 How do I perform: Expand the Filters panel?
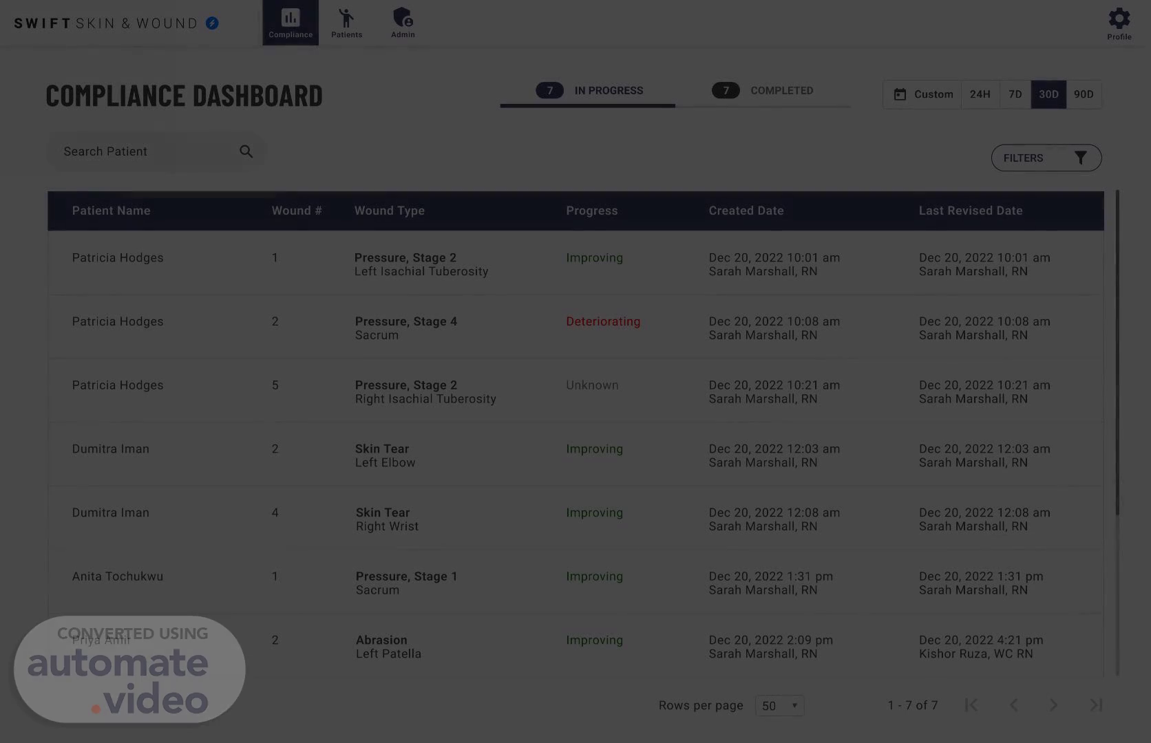click(1046, 158)
